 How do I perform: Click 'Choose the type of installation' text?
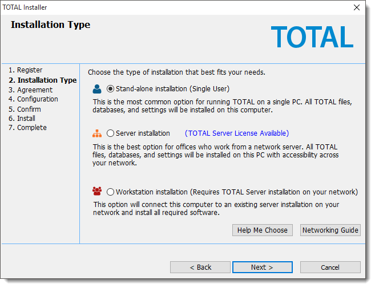point(176,72)
